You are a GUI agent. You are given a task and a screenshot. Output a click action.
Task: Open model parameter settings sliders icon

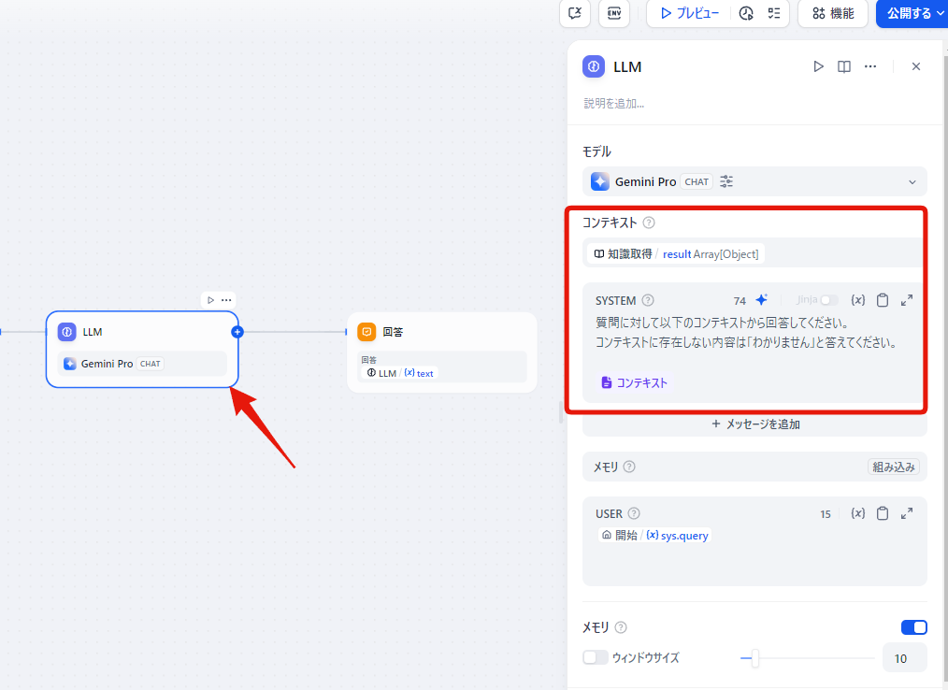pos(726,181)
